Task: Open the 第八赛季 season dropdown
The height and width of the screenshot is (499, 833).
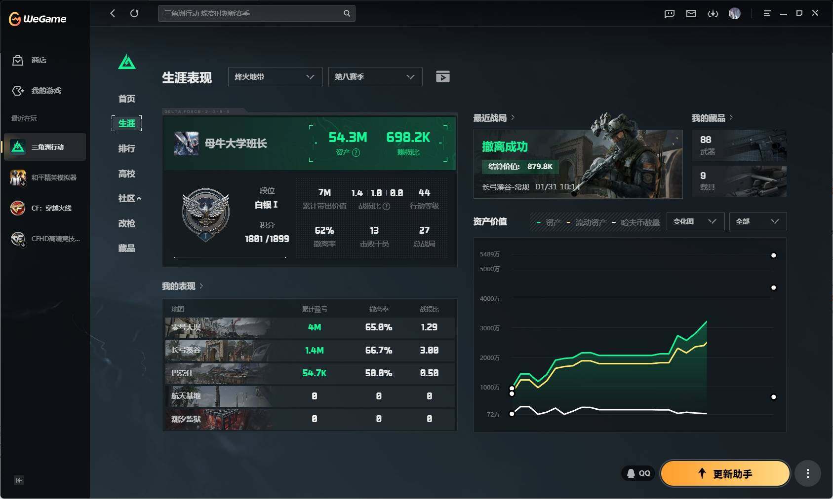Action: [x=375, y=77]
